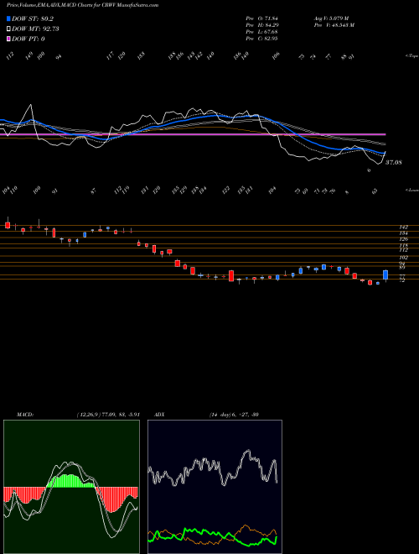This screenshot has width=419, height=554.
Task: Click the white DOW MT legend swatch
Action: [x=9, y=29]
